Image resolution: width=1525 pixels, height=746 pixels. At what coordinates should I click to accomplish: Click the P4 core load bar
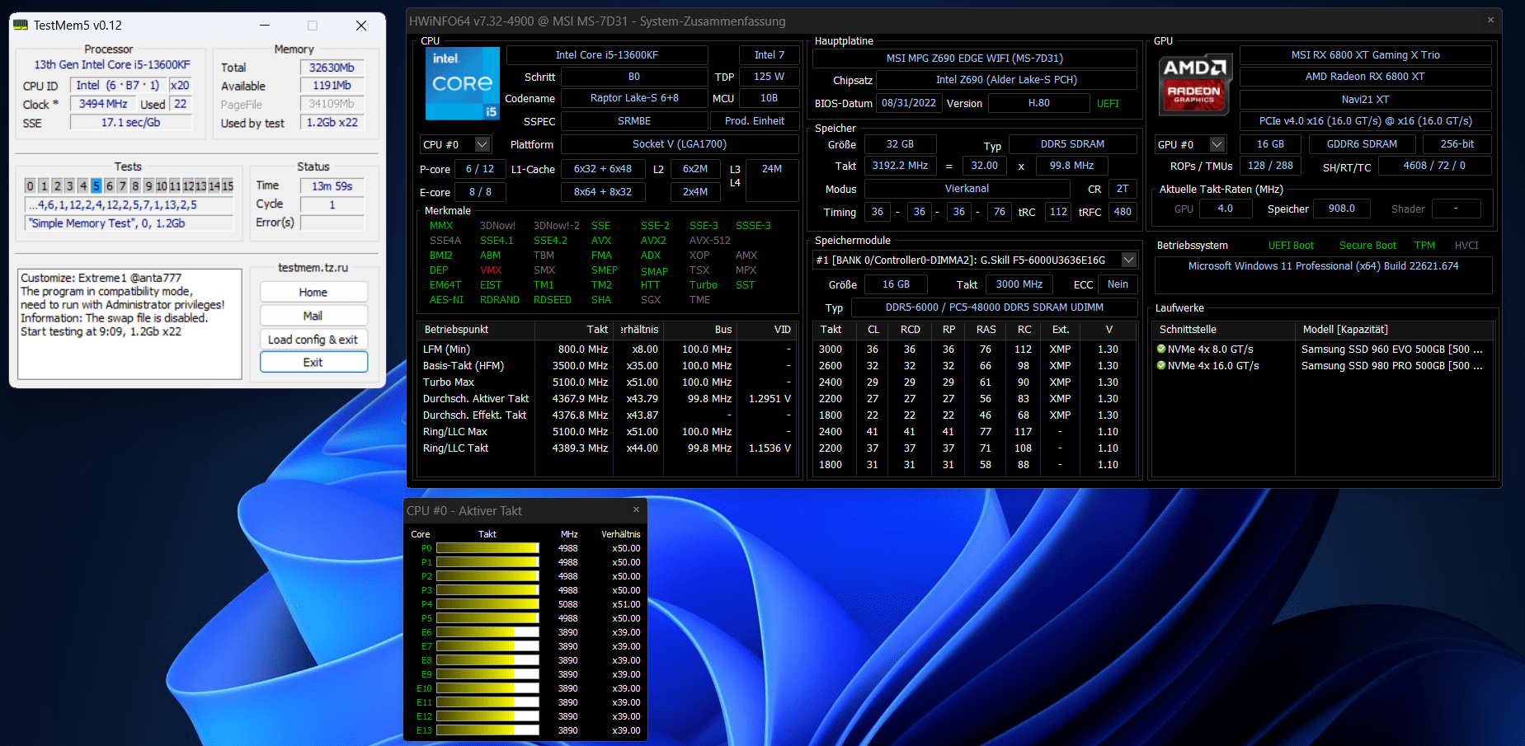487,604
